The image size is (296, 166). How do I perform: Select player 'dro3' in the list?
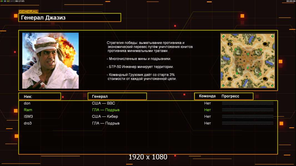28,123
